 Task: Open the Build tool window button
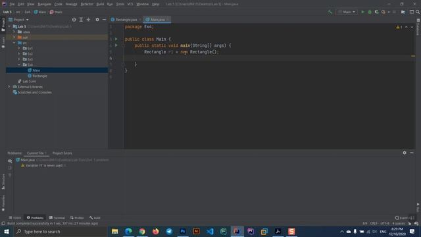click(x=95, y=218)
